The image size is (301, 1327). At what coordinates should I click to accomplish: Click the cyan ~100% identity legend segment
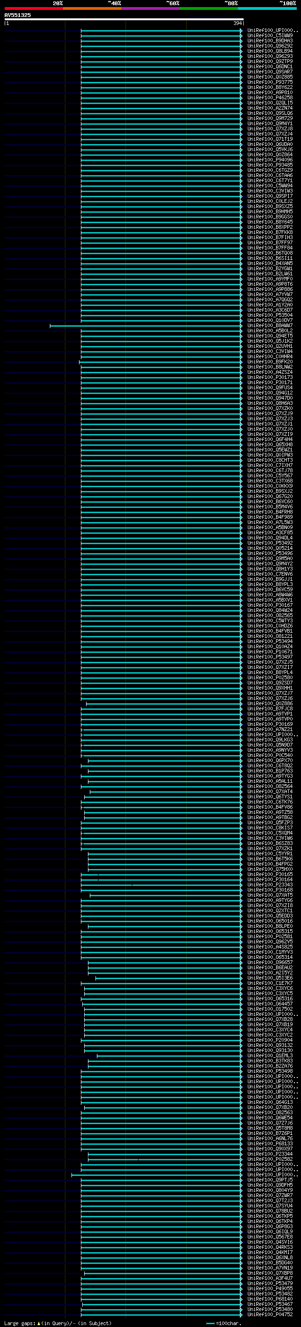click(x=268, y=8)
